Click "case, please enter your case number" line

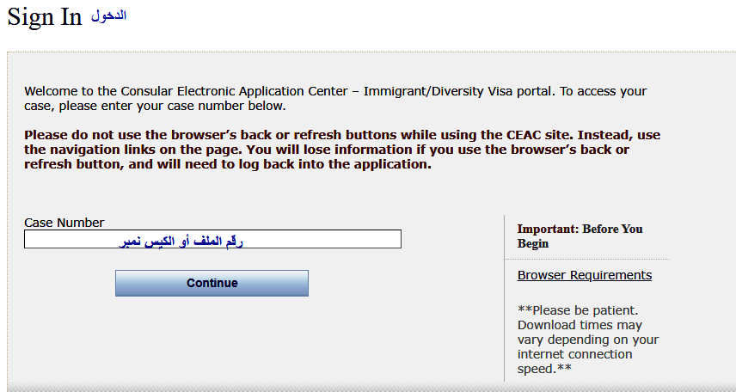[x=155, y=107]
